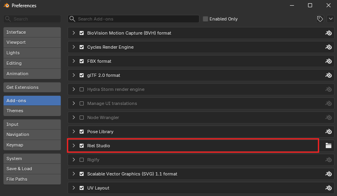Open the add-on tags filter icon
Viewport: 337px width, 196px height.
320,19
